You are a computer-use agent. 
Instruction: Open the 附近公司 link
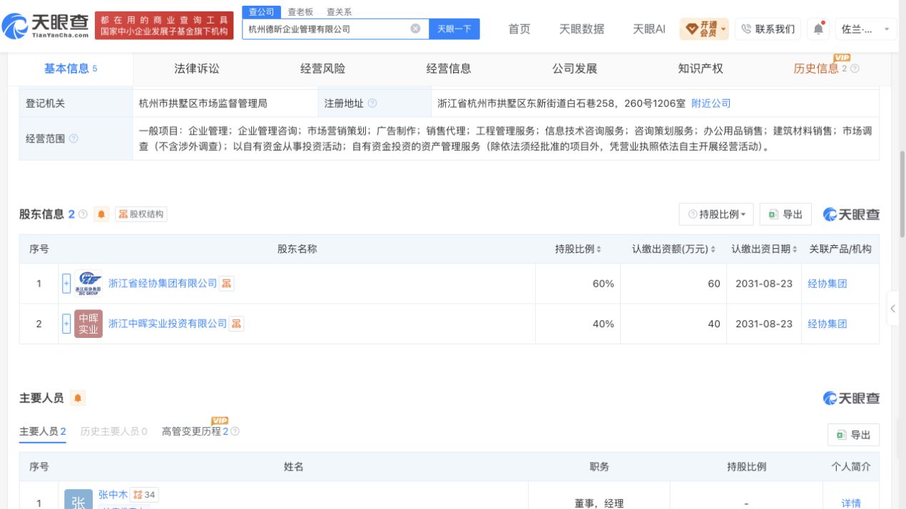(x=711, y=103)
